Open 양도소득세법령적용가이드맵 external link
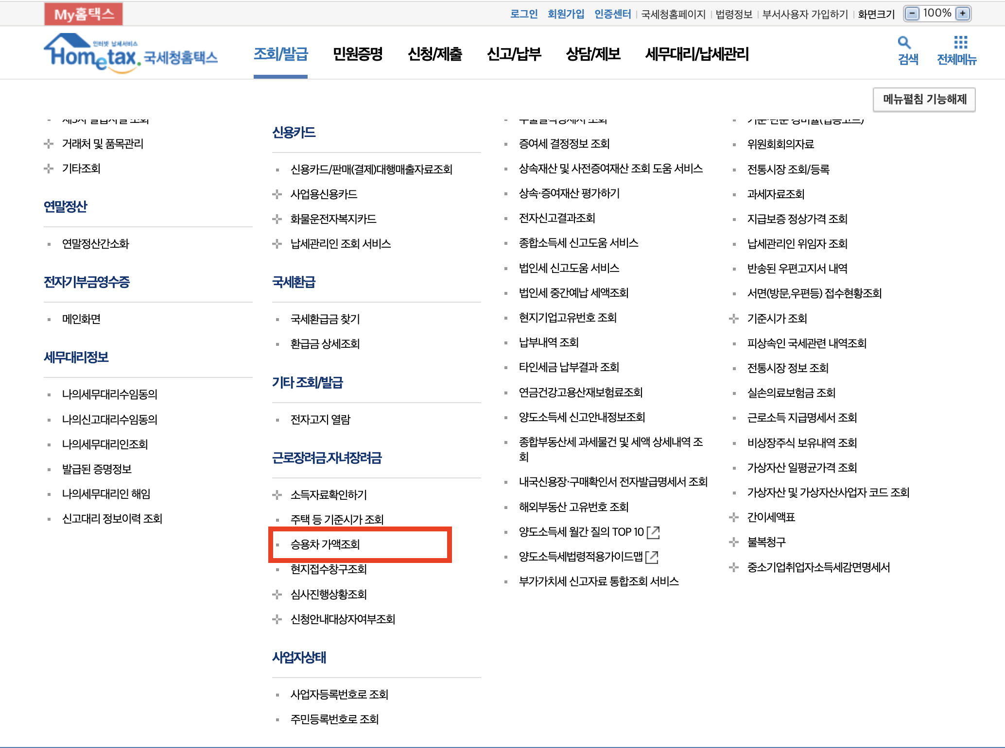This screenshot has height=748, width=1005. pyautogui.click(x=652, y=557)
